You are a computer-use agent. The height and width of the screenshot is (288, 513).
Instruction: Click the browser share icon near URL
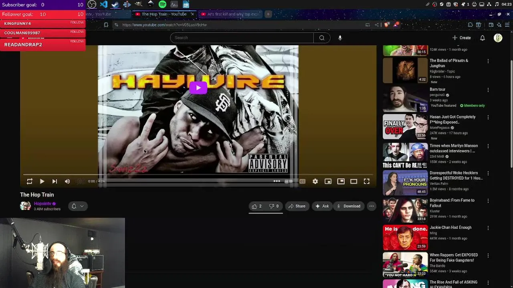tap(377, 25)
